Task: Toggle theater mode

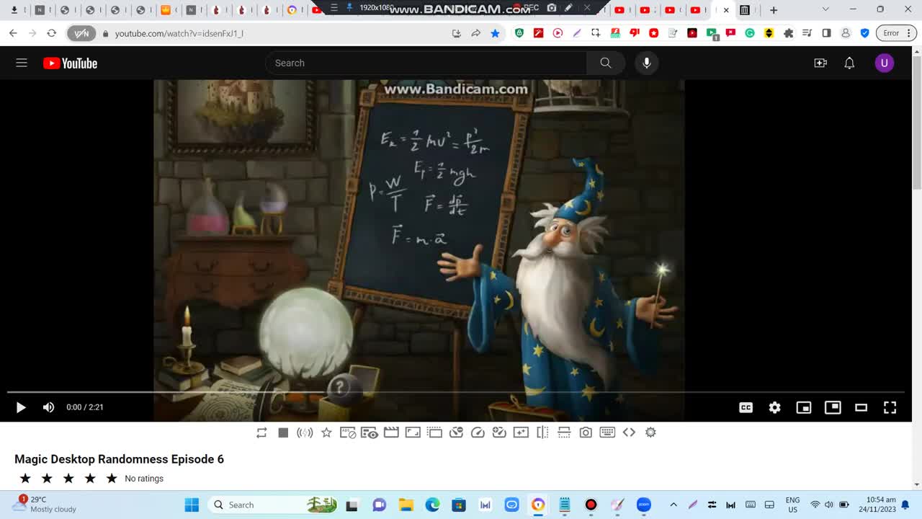Action: [861, 407]
